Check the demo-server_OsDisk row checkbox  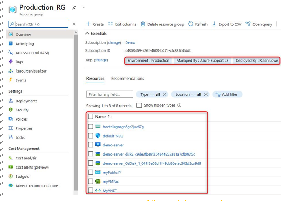91,163
